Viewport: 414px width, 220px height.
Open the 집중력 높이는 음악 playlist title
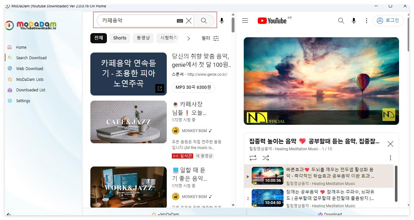tap(314, 141)
